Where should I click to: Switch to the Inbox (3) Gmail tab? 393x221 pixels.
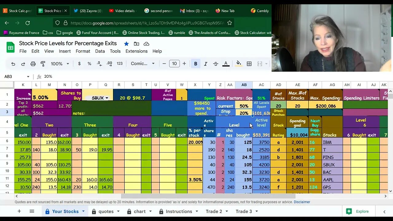[x=194, y=11]
